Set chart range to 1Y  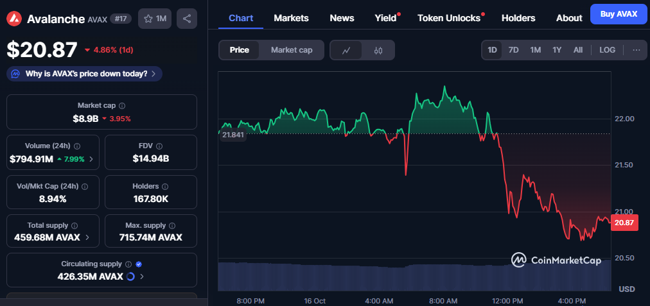557,50
